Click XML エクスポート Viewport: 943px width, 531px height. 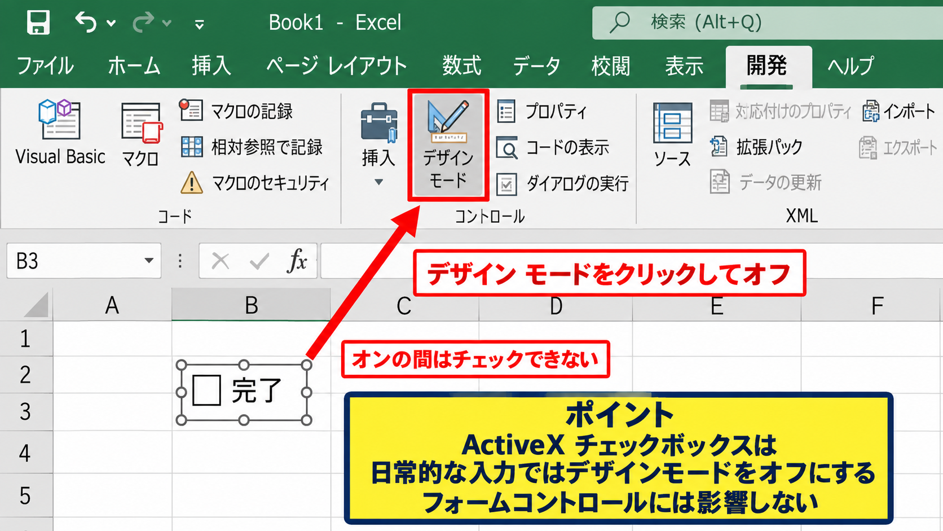coord(898,147)
